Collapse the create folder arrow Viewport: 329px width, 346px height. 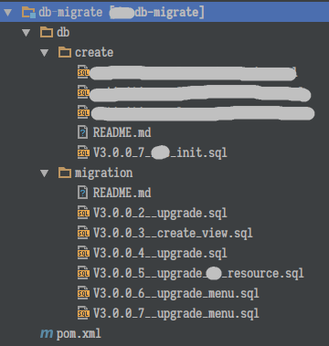coord(45,53)
